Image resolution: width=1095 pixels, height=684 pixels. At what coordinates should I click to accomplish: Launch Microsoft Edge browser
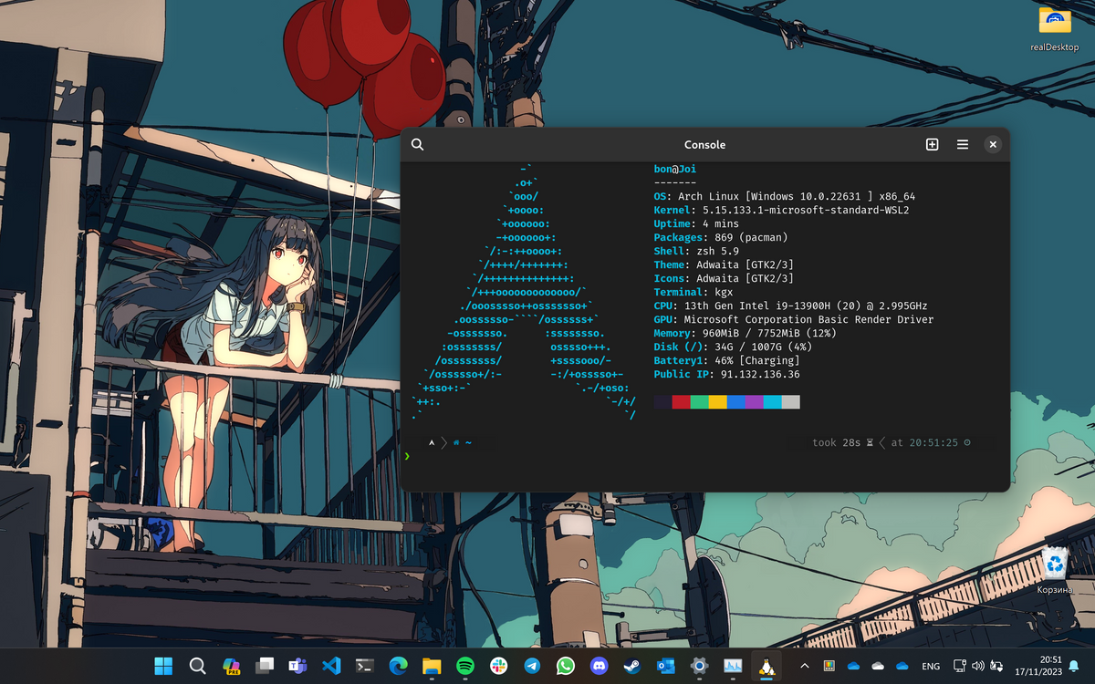[x=397, y=666]
